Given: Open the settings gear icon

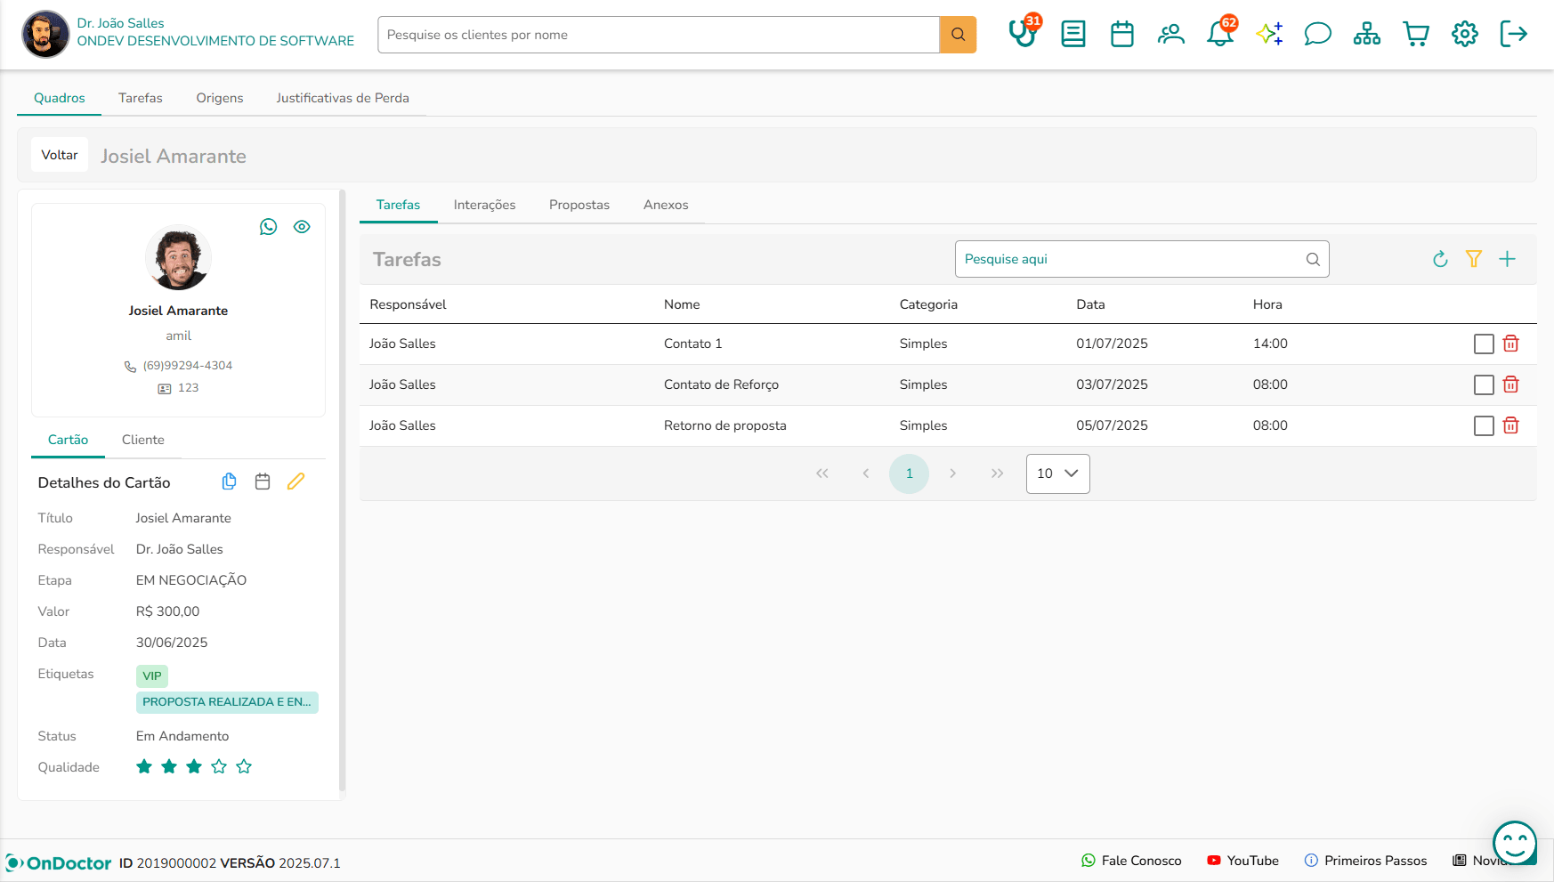Looking at the screenshot, I should click(1465, 34).
